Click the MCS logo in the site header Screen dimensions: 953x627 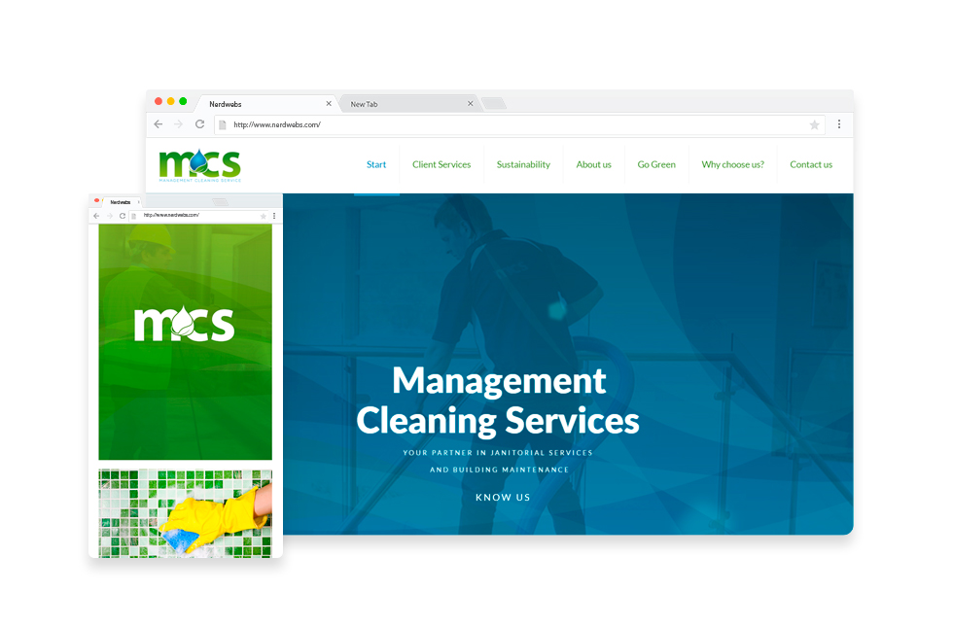point(200,165)
